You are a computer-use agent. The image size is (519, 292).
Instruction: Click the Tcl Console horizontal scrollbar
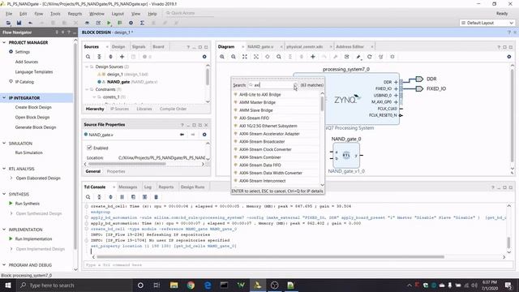click(270, 257)
